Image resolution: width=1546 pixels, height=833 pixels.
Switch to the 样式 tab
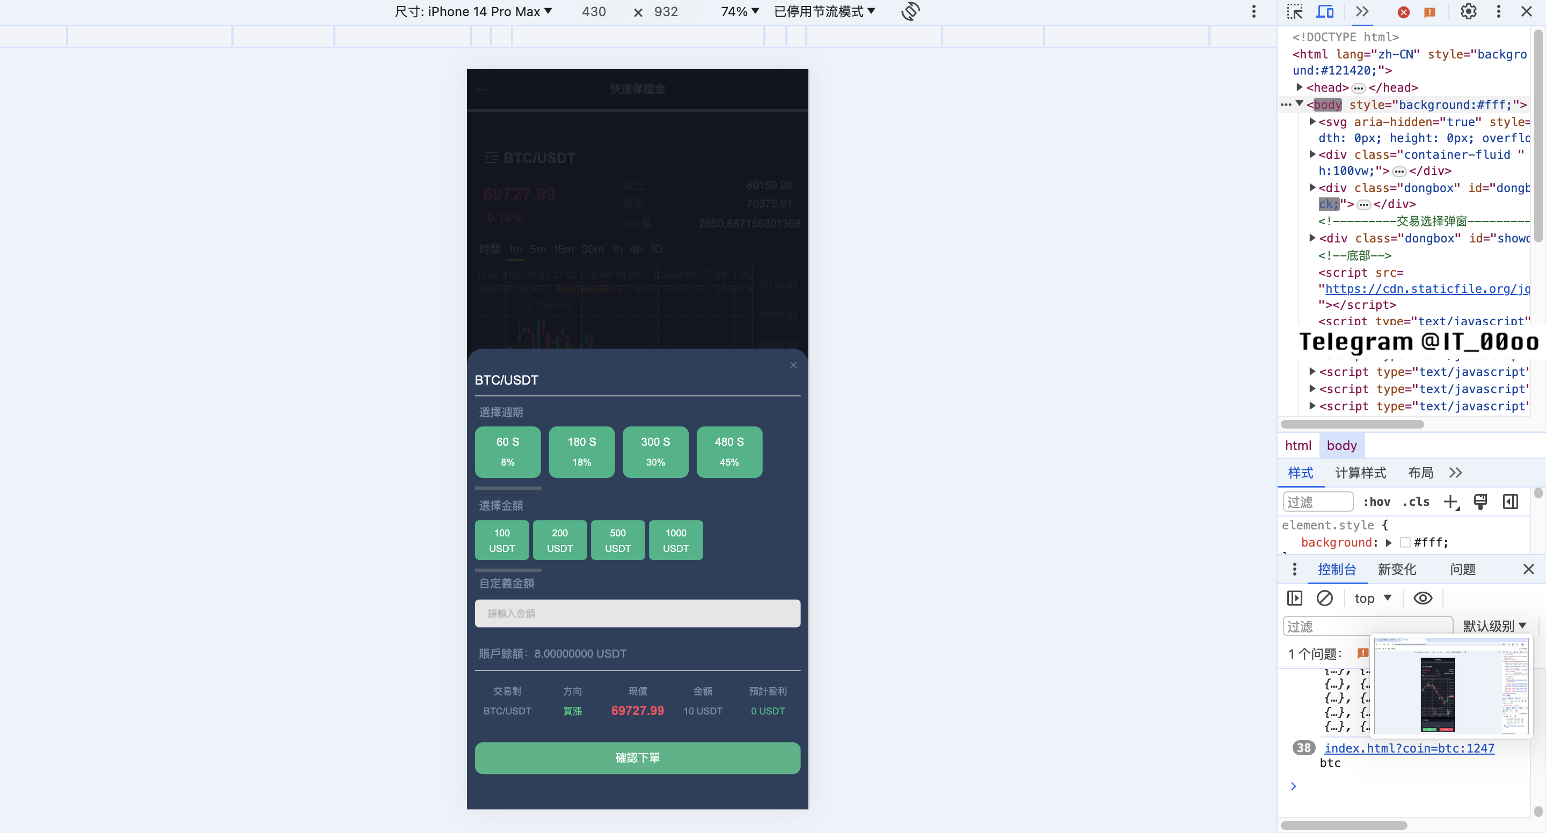point(1301,473)
